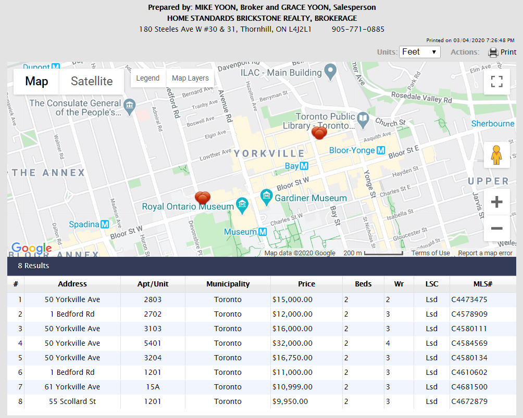This screenshot has height=418, width=523.
Task: Click the ILAC Main Building location pin
Action: tap(330, 72)
